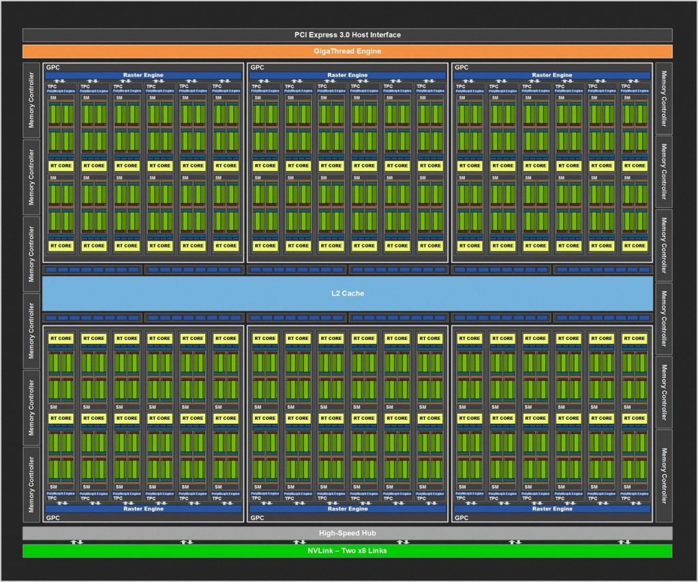This screenshot has height=582, width=698.
Task: Select the Raster Engine in the top-left GPC
Action: pos(143,75)
